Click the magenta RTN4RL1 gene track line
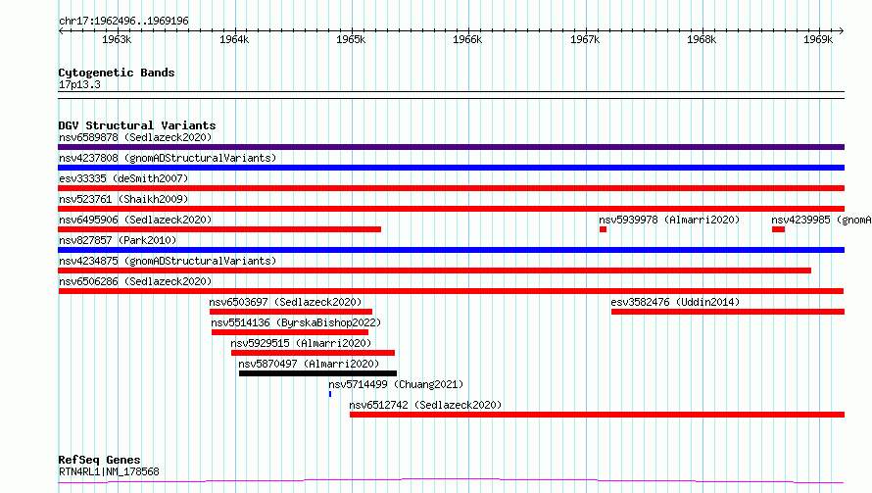Viewport: 872px width, 493px height. (451, 481)
